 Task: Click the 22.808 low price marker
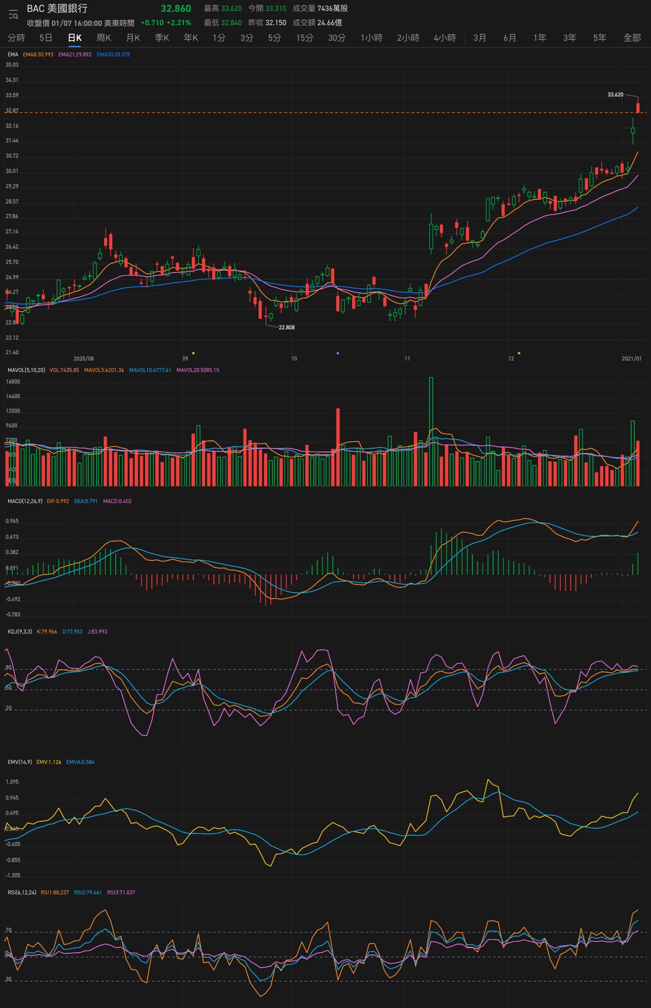pos(287,328)
